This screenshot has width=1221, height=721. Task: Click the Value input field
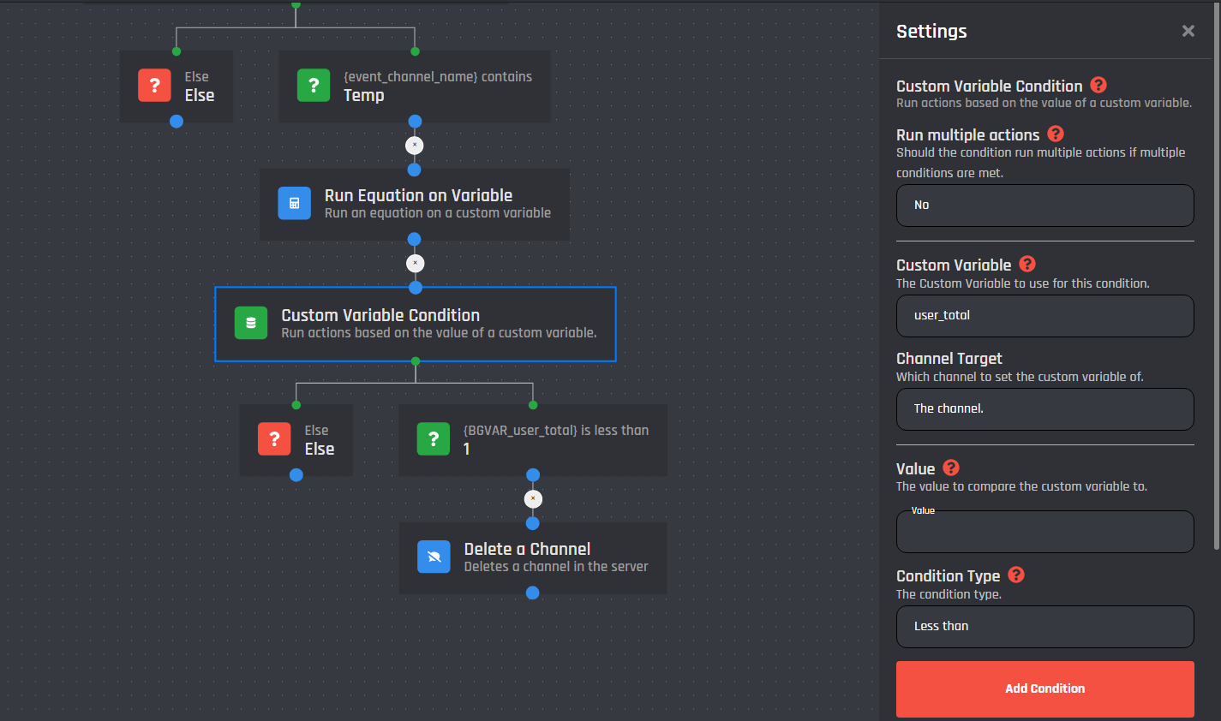point(1044,533)
